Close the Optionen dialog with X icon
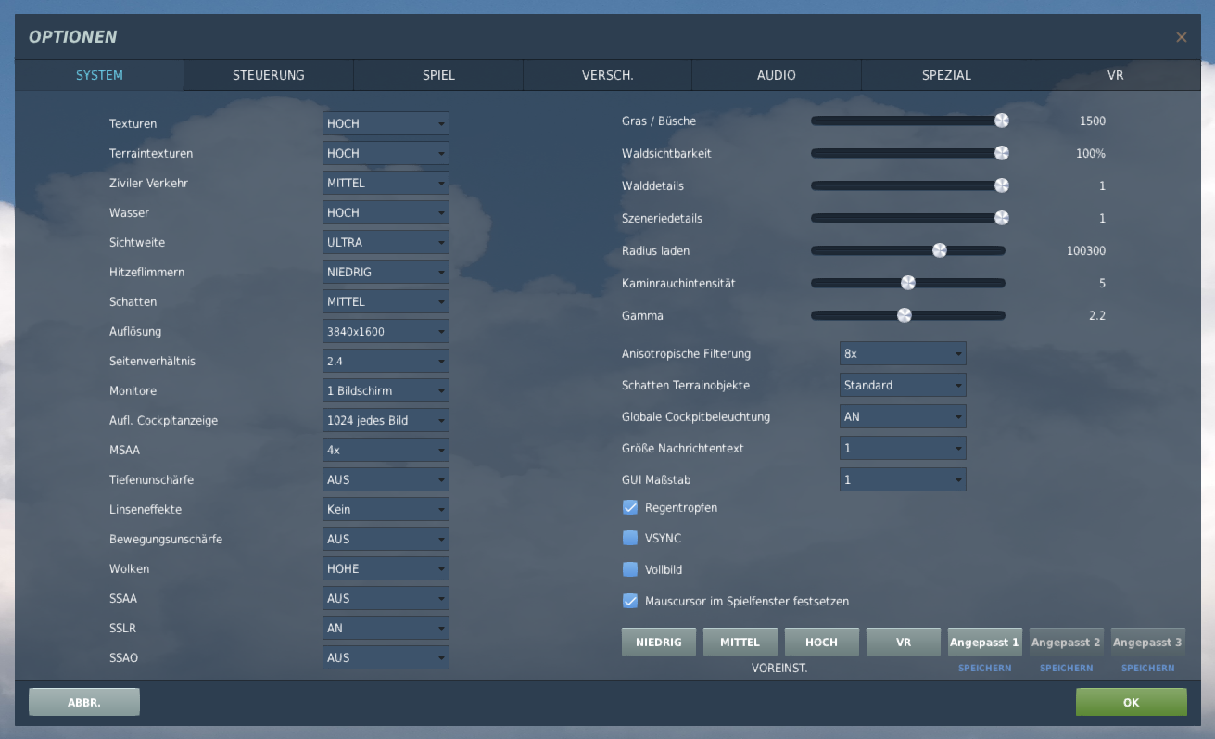The width and height of the screenshot is (1215, 739). 1181,37
